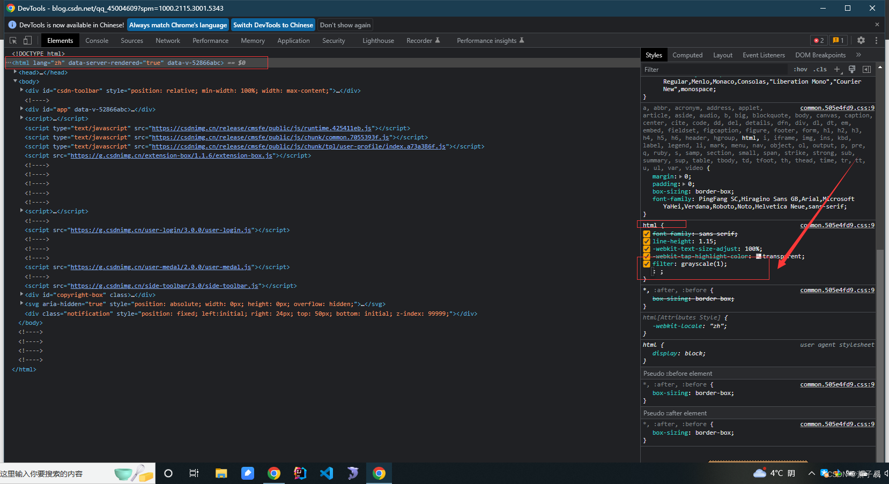Click Always match Chrome's language button
889x484 pixels.
(x=178, y=25)
